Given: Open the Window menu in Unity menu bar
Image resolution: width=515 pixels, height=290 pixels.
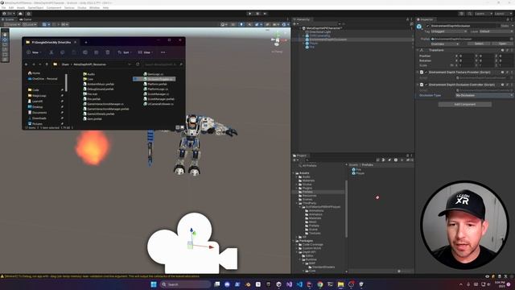Looking at the screenshot, I should point(94,7).
